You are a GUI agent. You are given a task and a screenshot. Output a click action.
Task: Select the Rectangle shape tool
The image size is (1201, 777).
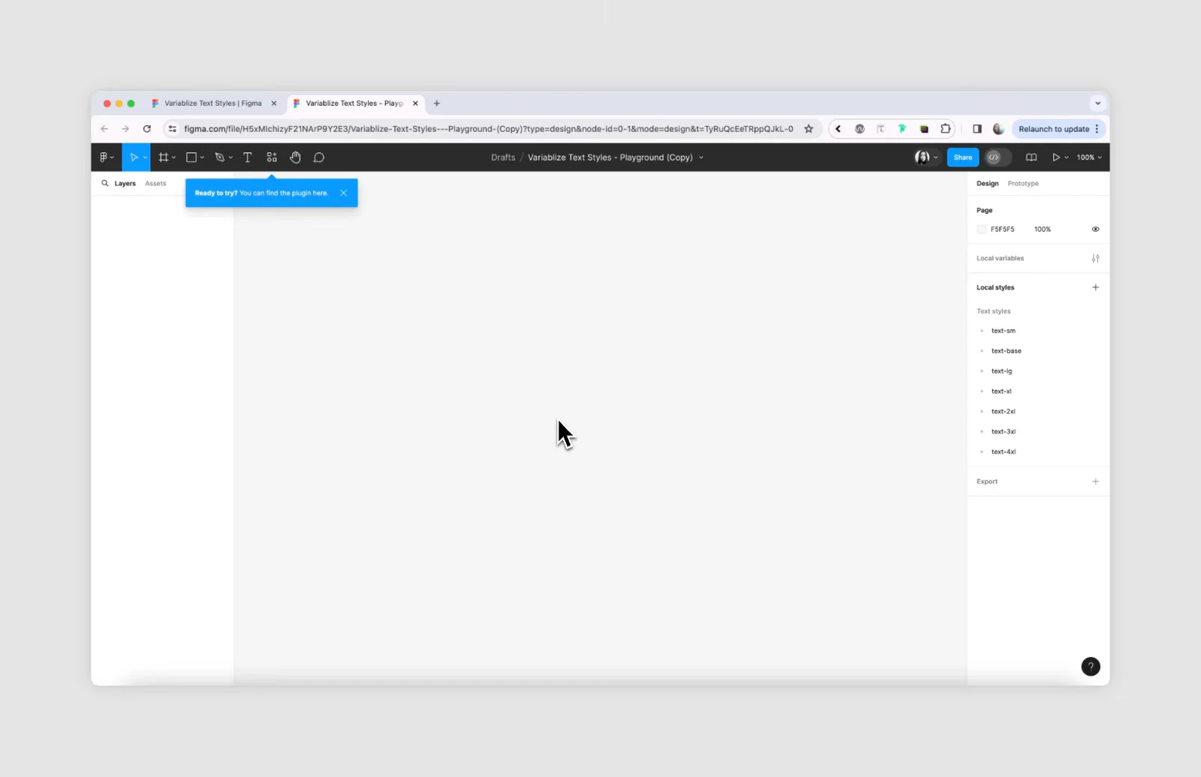[191, 157]
